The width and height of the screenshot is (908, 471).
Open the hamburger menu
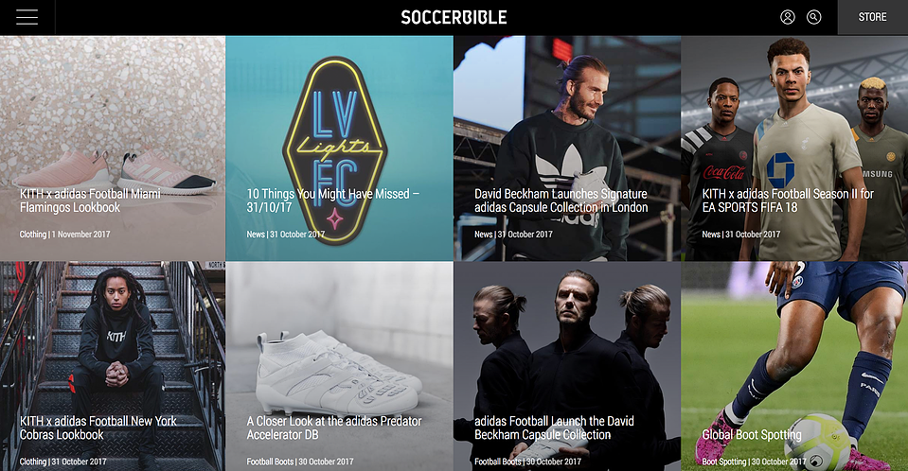27,17
